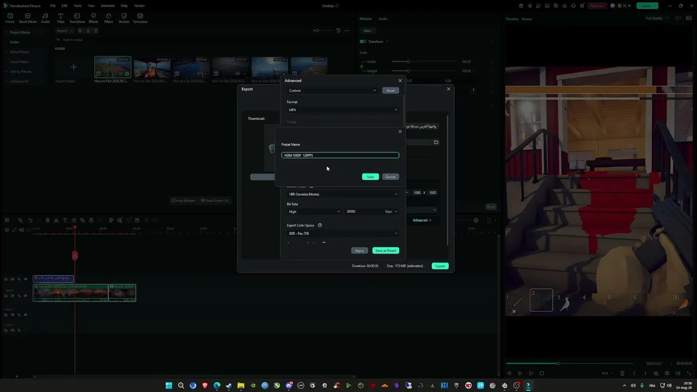The height and width of the screenshot is (392, 697).
Task: Open the Stickers panel
Action: point(124,18)
